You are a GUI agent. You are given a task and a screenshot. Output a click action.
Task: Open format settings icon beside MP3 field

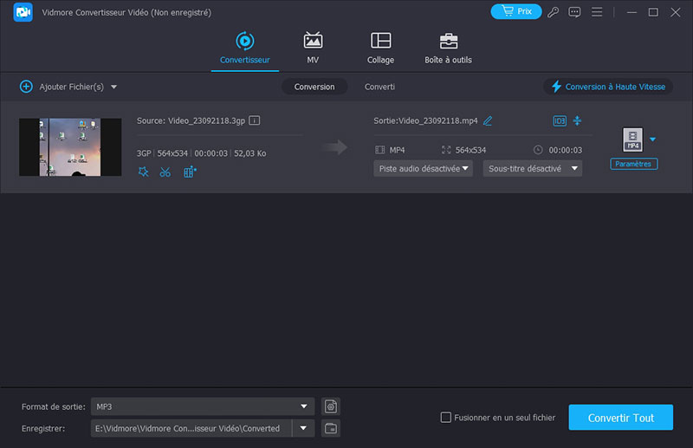point(330,406)
